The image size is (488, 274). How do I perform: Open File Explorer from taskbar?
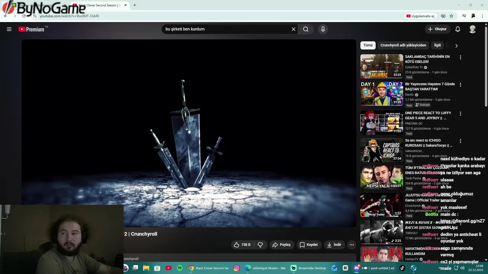point(146,268)
